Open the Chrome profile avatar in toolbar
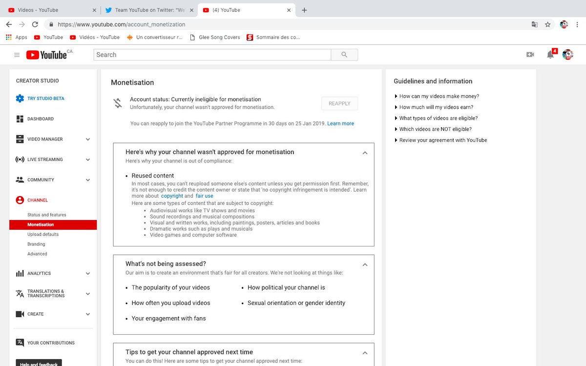 [564, 24]
